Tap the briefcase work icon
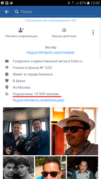 tap(7, 61)
